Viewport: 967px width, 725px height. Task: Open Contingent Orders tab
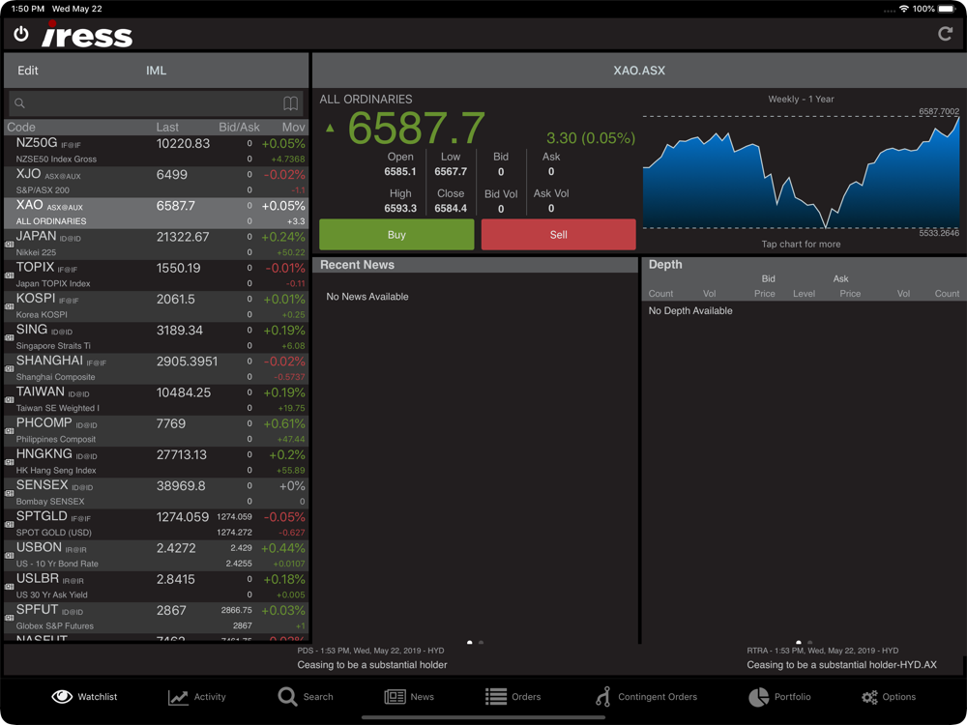pos(646,697)
